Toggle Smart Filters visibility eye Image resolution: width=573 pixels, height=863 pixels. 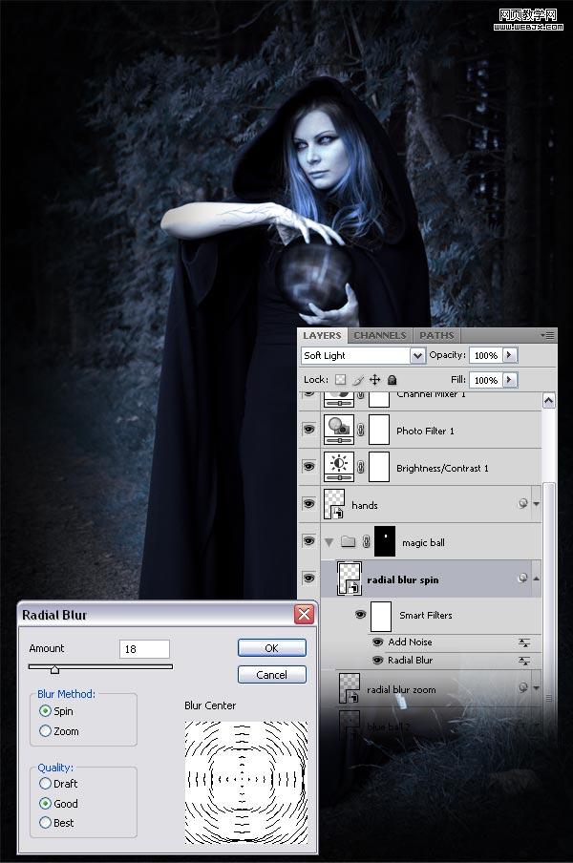coord(361,615)
